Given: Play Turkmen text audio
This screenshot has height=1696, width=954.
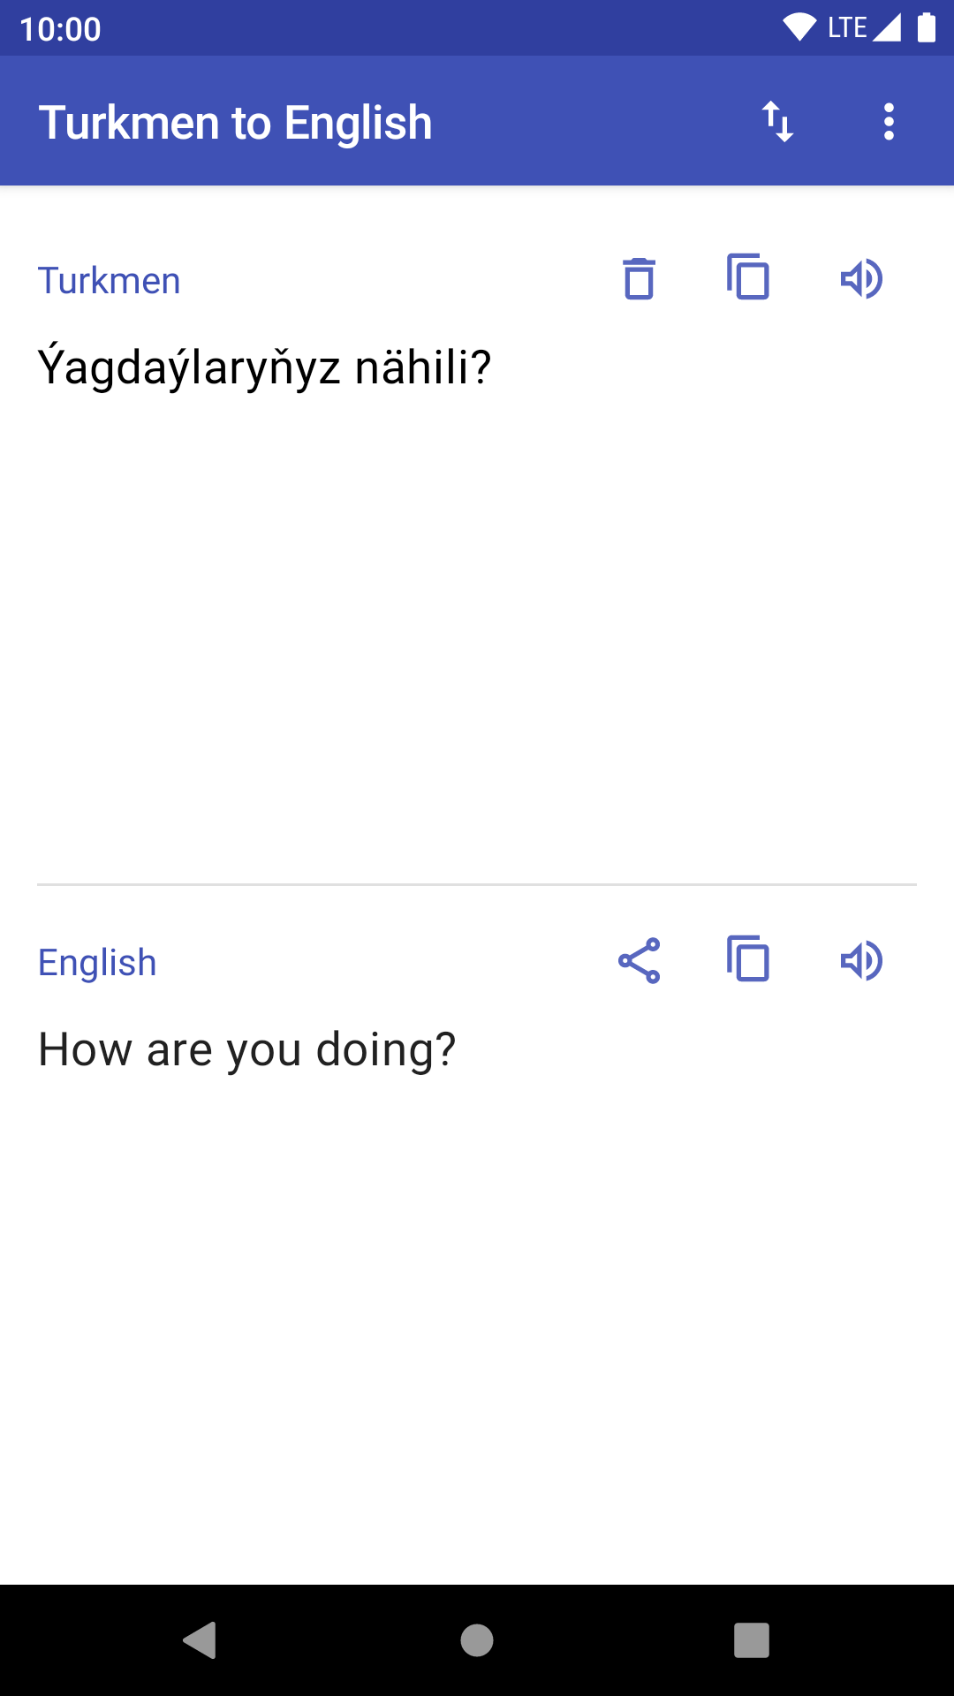Looking at the screenshot, I should (861, 279).
